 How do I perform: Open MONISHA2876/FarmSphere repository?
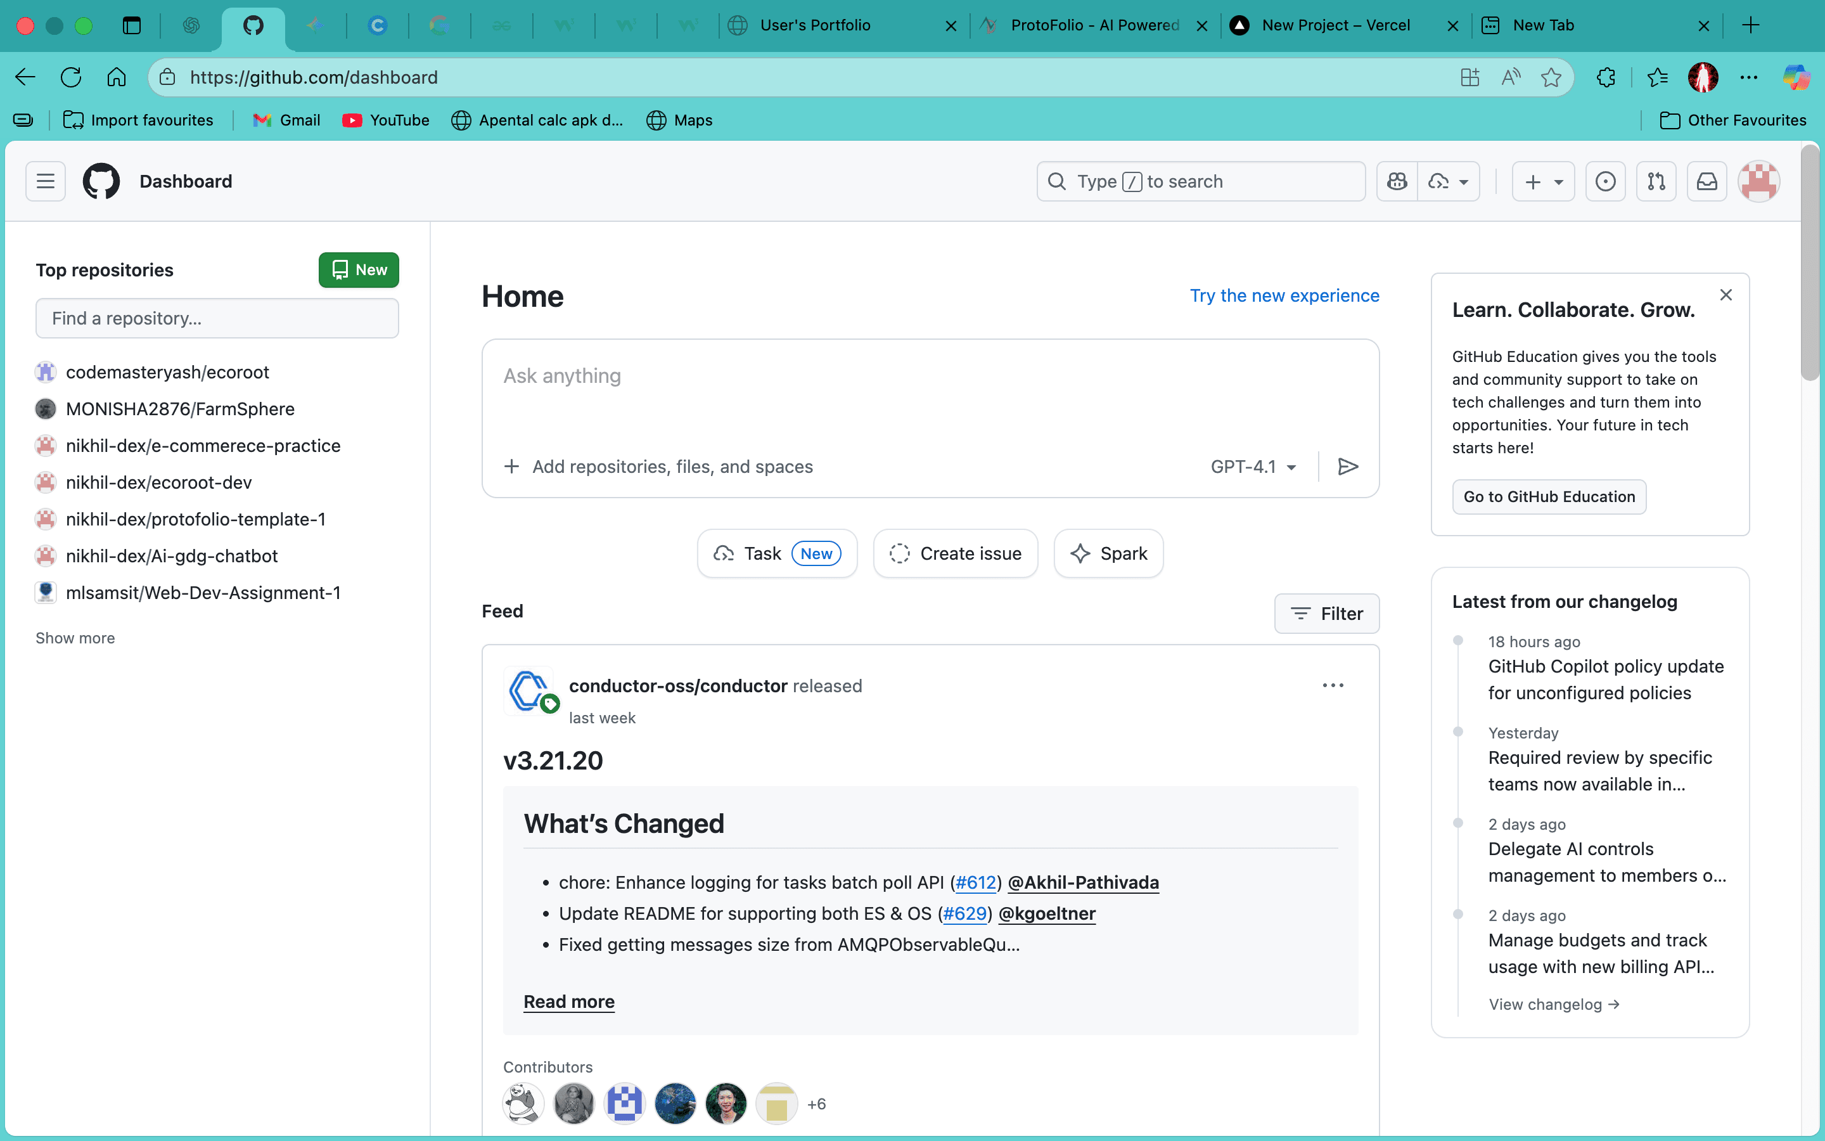(x=180, y=409)
